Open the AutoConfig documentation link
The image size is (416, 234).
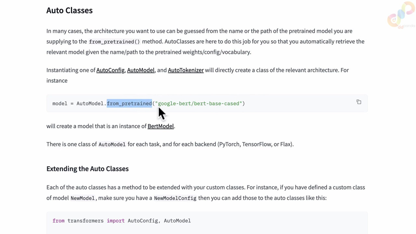point(110,70)
